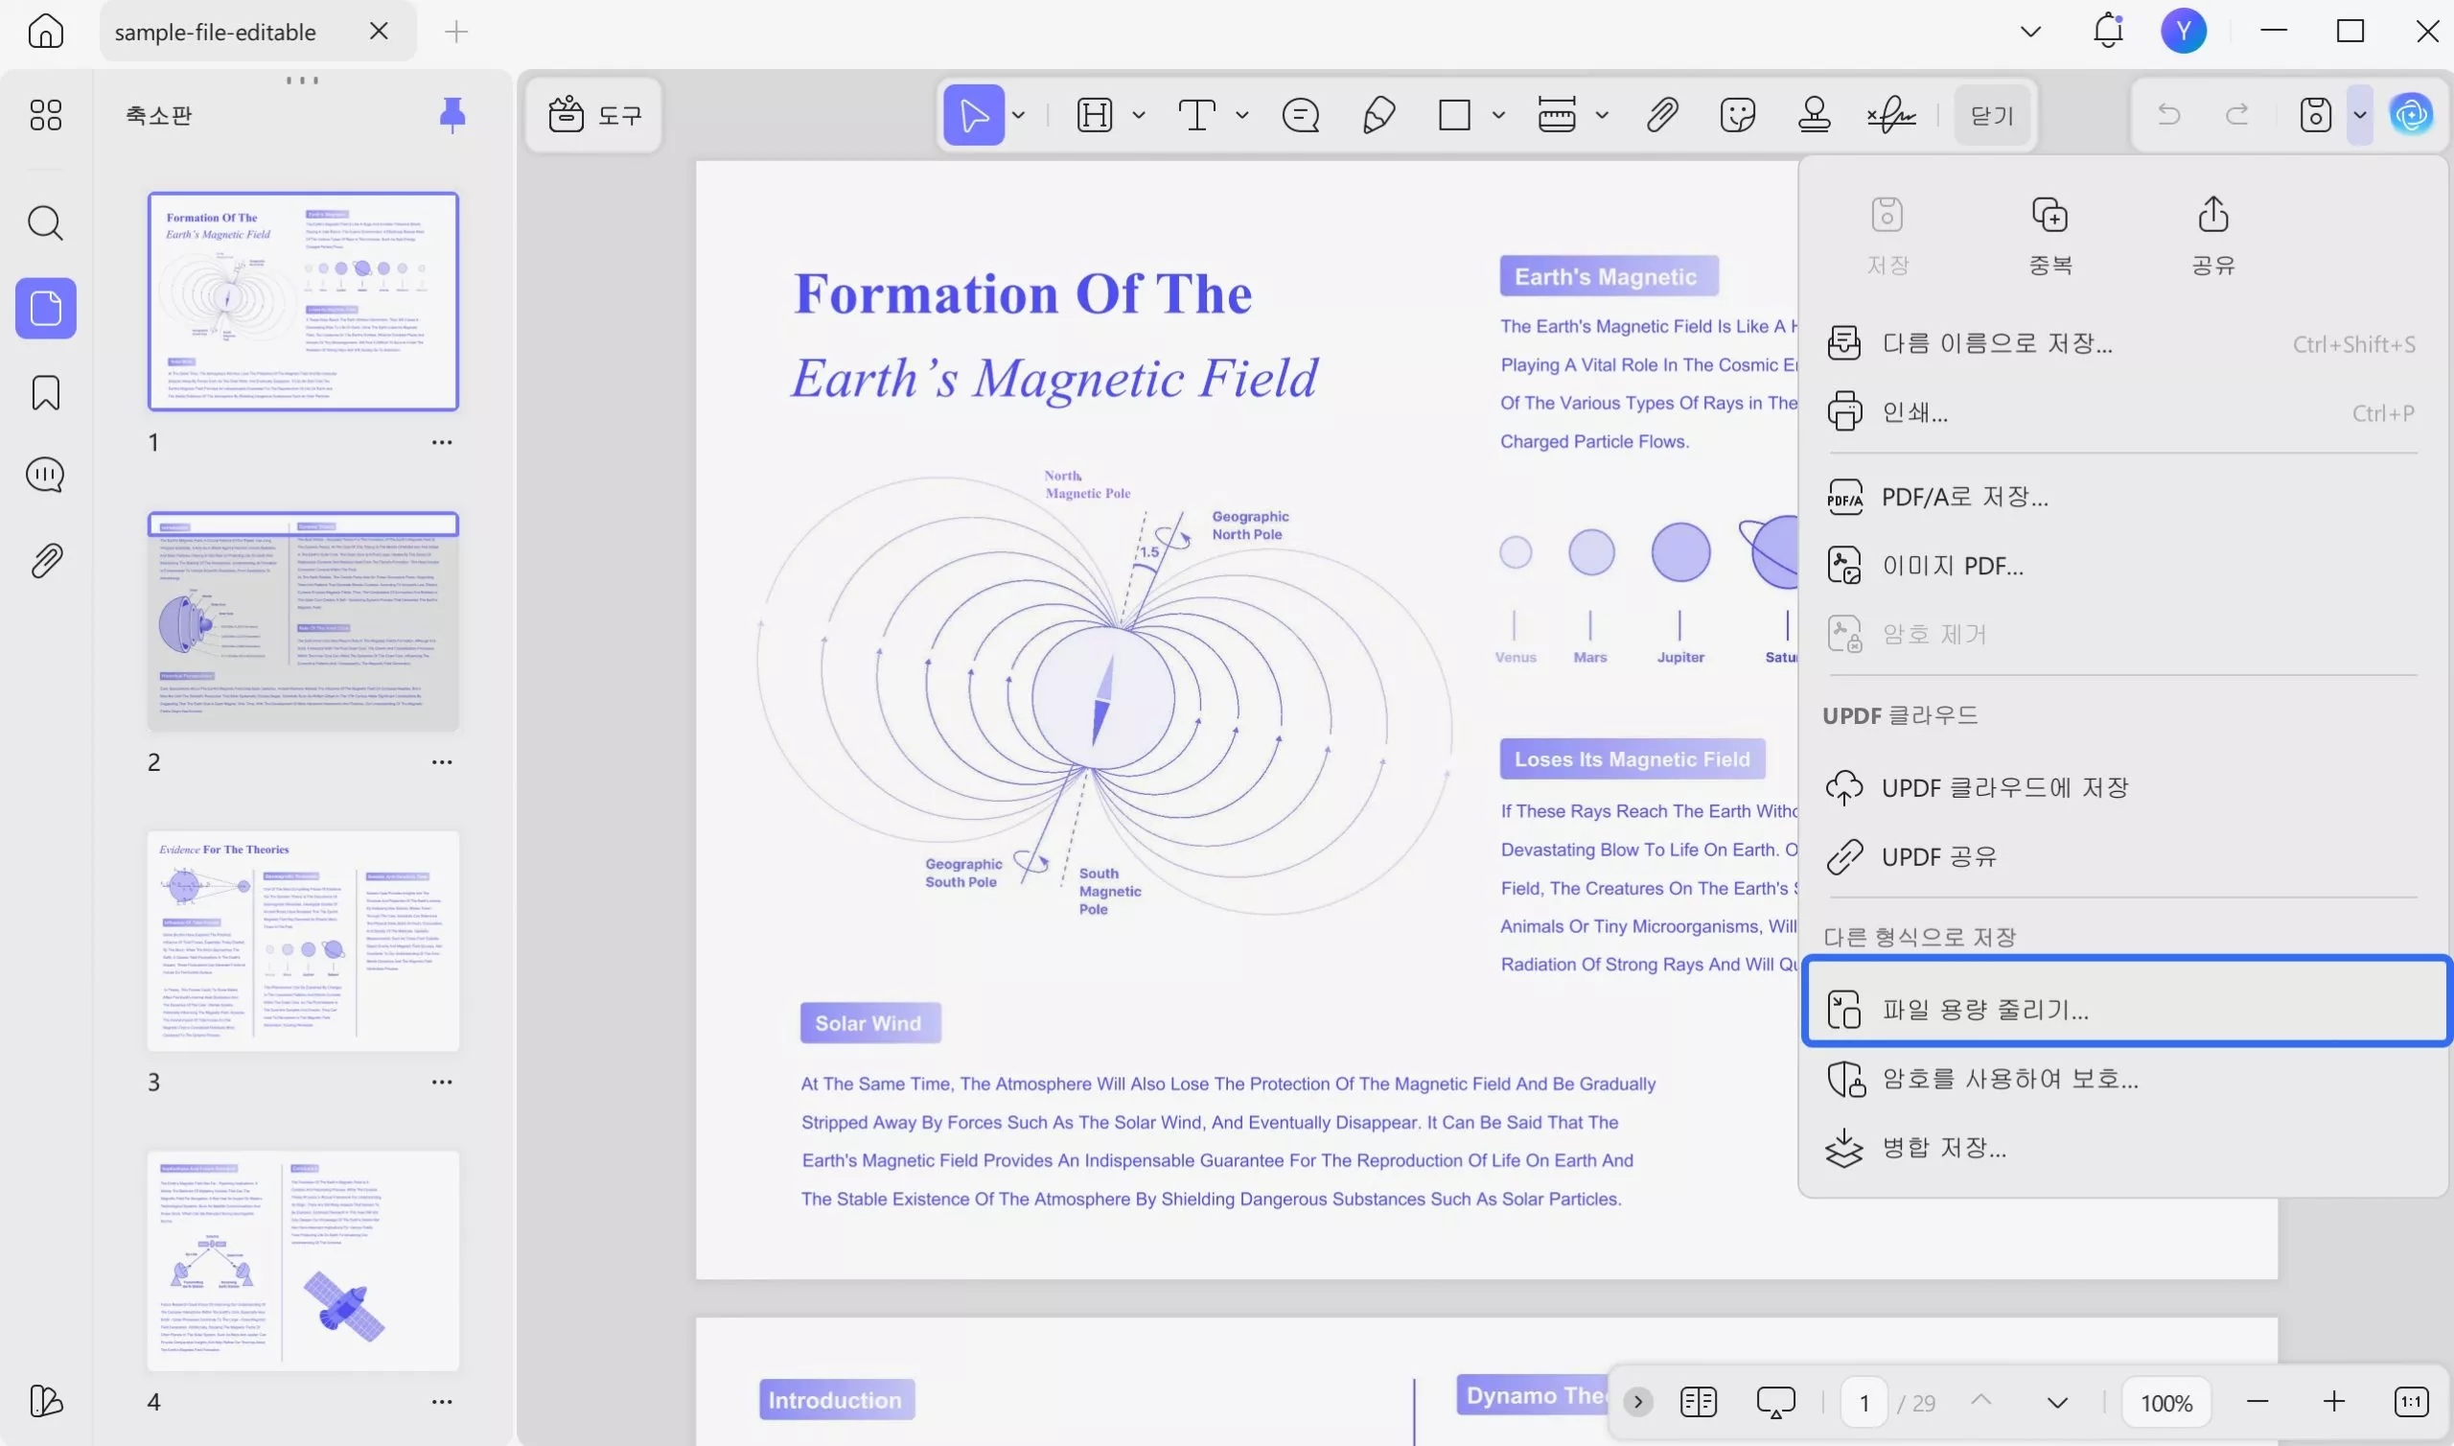Toggle the thumbnail panel pin
Viewport: 2454px width, 1446px height.
[451, 115]
